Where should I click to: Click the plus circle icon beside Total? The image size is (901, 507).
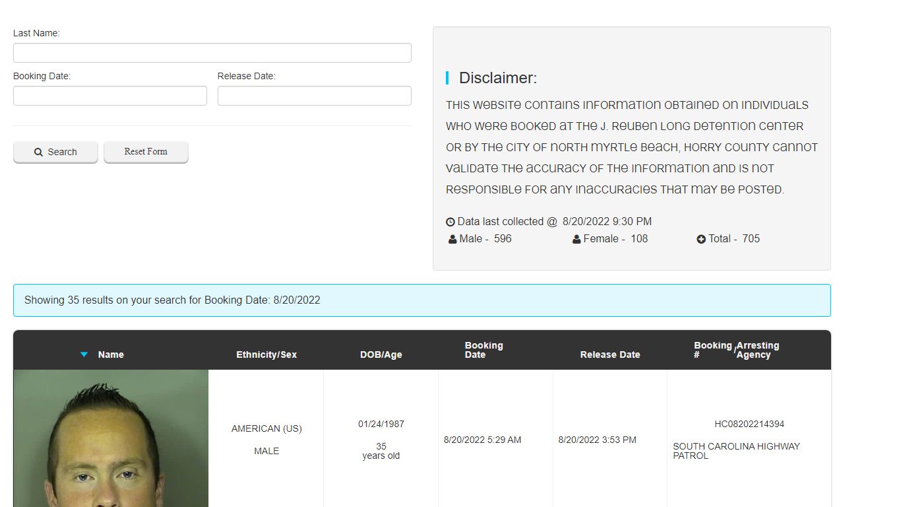pyautogui.click(x=701, y=239)
